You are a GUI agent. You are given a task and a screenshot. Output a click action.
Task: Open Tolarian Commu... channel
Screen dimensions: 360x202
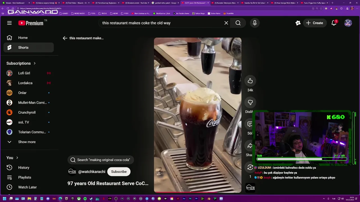28,132
